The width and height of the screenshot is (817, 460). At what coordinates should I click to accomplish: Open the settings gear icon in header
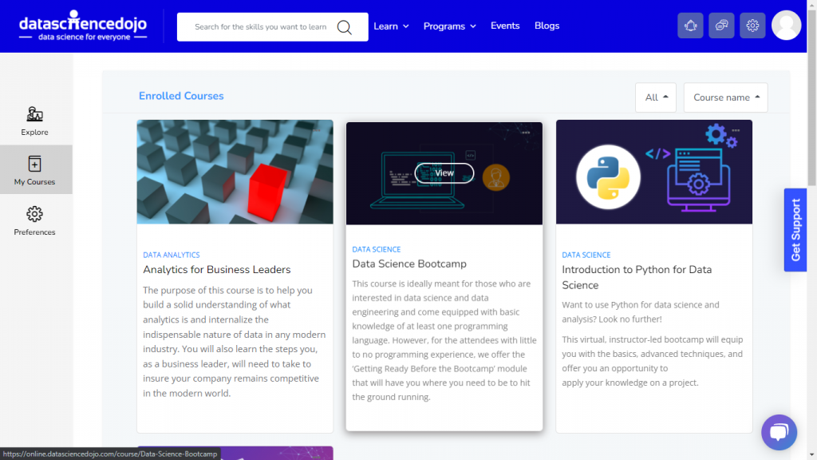pyautogui.click(x=752, y=26)
